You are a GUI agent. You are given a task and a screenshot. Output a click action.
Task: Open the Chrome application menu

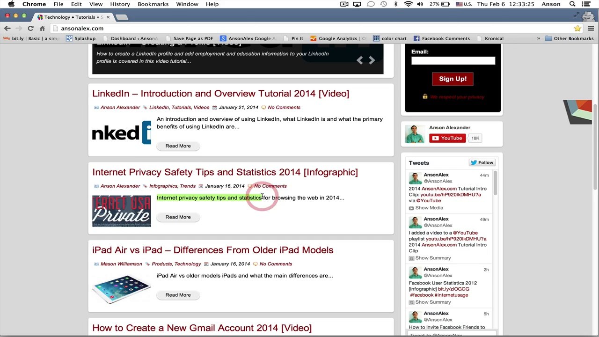[x=34, y=4]
